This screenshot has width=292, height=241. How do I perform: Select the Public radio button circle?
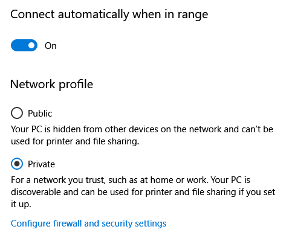pos(17,113)
